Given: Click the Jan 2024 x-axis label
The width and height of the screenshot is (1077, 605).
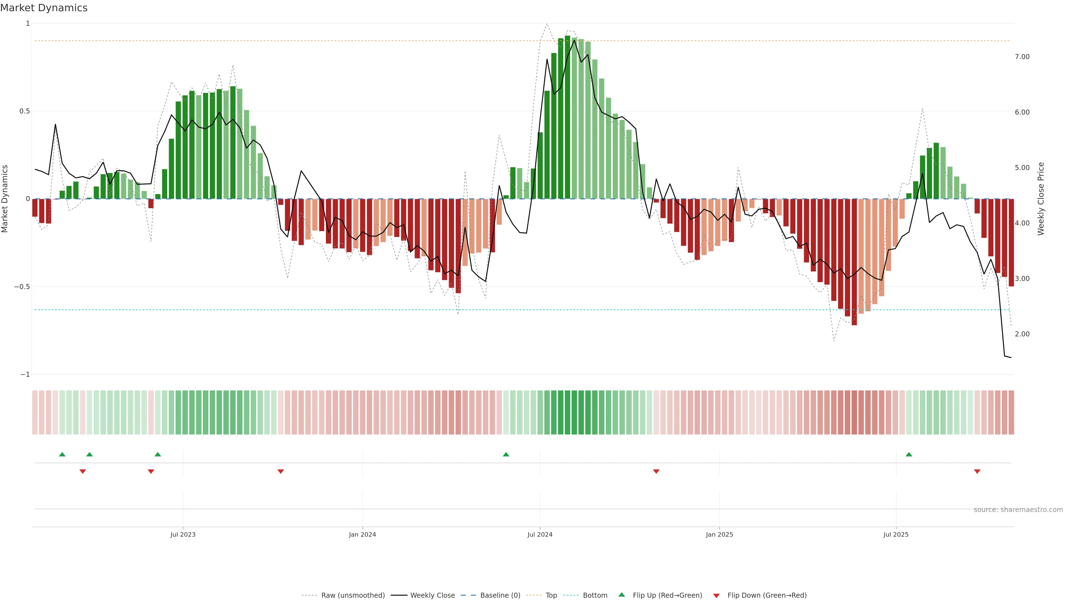Looking at the screenshot, I should tap(362, 534).
